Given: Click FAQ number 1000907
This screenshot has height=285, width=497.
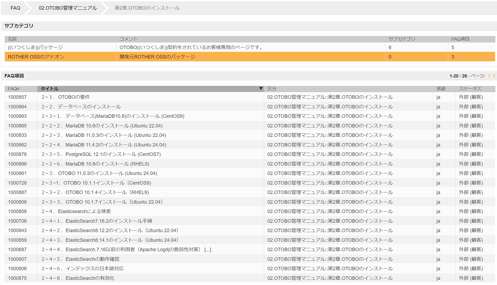Looking at the screenshot, I should click(x=17, y=259).
